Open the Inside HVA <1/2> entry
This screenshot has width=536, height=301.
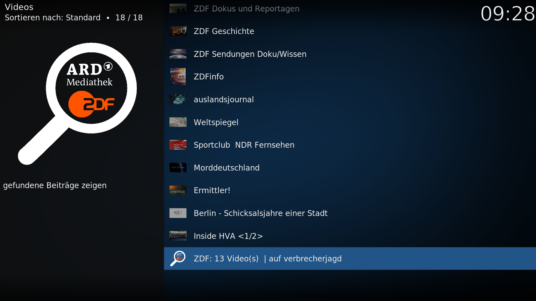(350, 236)
